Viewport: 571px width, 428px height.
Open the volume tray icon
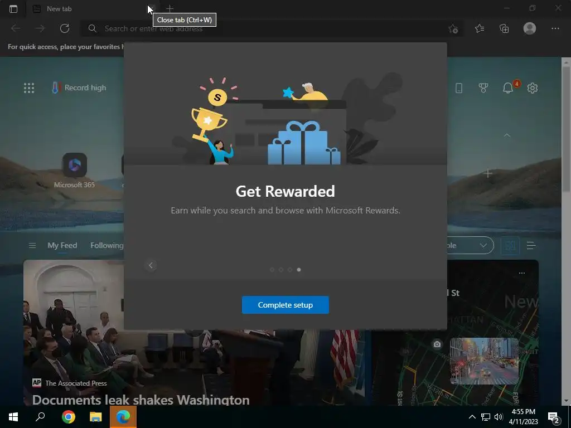(499, 417)
